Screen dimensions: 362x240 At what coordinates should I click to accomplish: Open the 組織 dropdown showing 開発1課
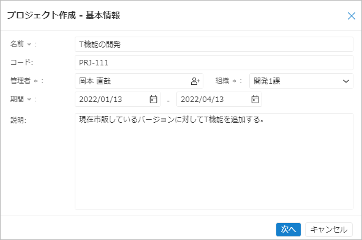tap(301, 81)
